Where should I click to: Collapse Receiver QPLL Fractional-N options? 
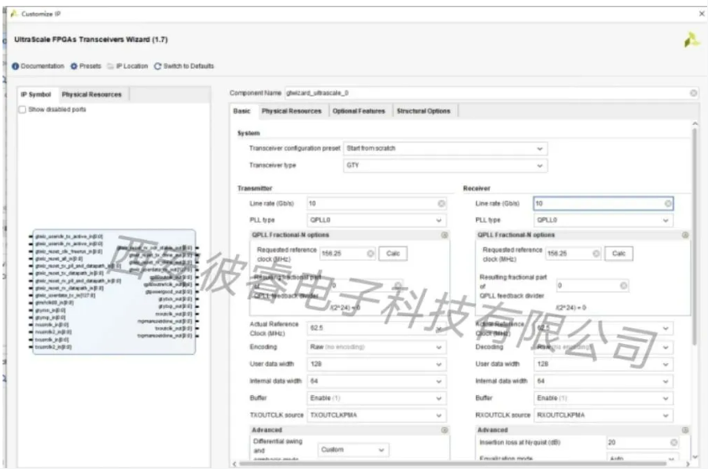(x=685, y=235)
